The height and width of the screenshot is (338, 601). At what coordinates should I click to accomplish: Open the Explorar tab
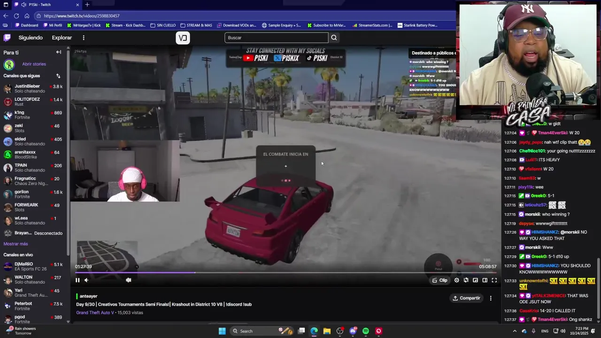(x=62, y=38)
